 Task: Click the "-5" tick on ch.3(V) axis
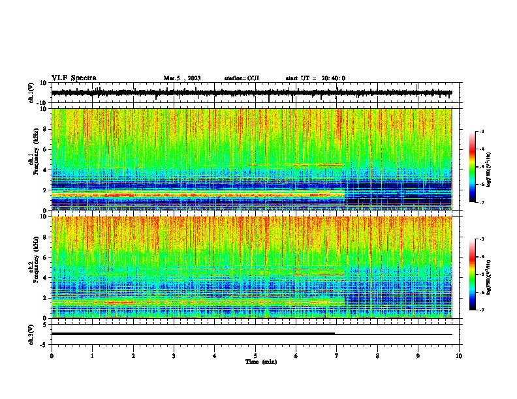(44, 345)
